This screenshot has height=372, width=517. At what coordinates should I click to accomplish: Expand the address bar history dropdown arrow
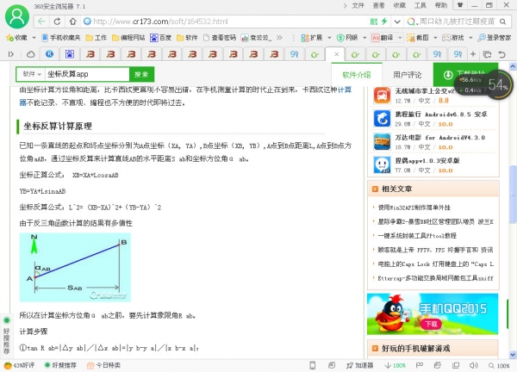pyautogui.click(x=397, y=22)
